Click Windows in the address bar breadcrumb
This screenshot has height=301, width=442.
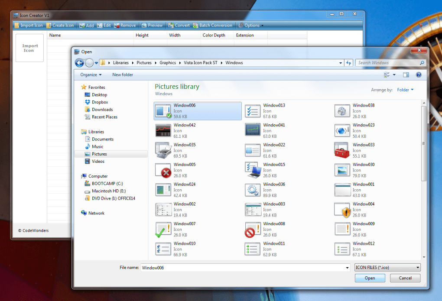pyautogui.click(x=234, y=63)
